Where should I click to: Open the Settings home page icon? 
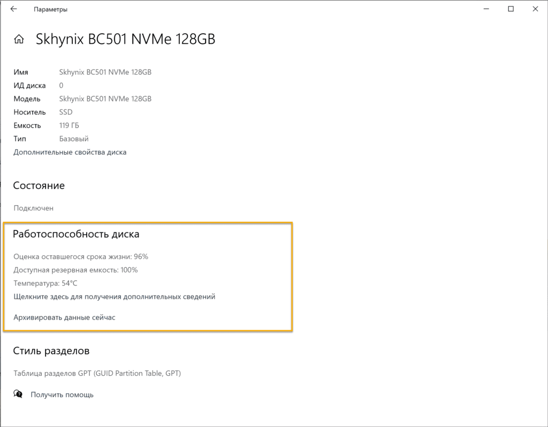coord(19,39)
